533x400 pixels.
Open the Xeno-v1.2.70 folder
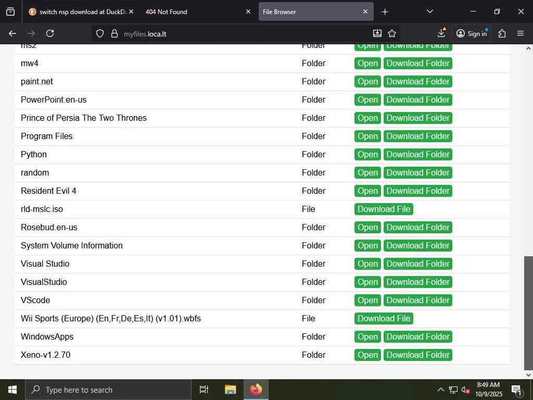pos(367,355)
